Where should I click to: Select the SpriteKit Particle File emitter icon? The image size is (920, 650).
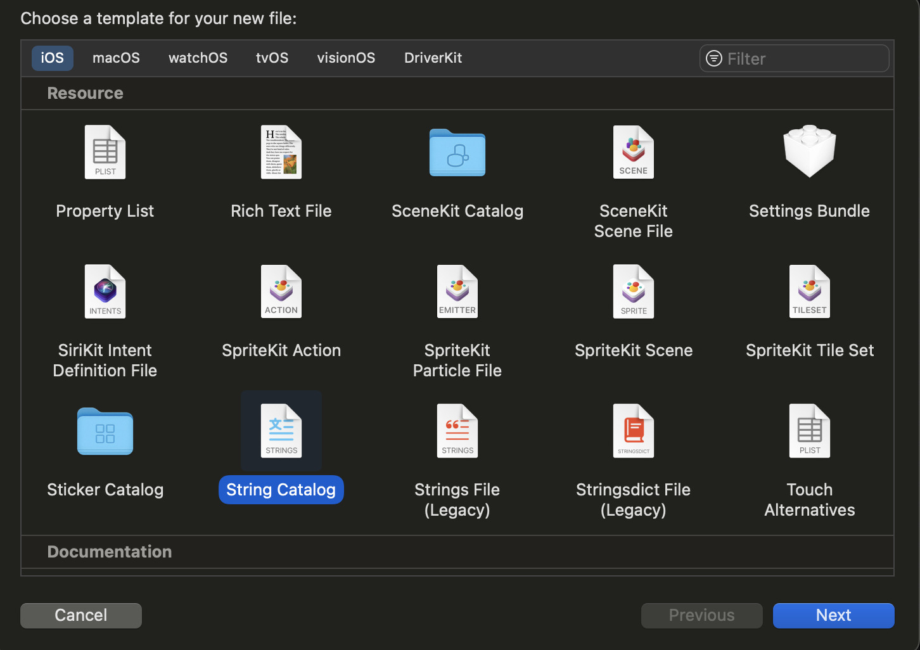457,291
